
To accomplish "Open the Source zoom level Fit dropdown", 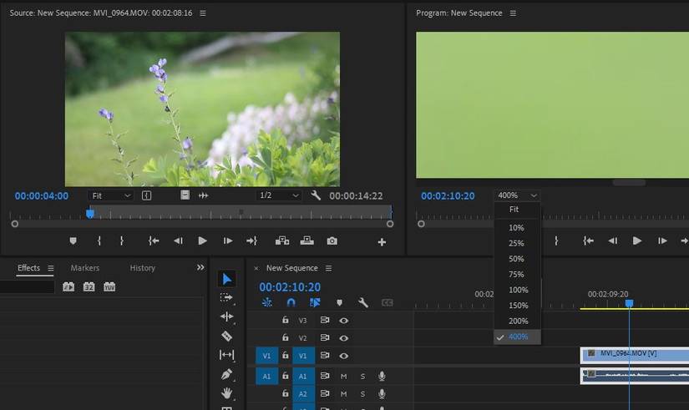I will [111, 195].
